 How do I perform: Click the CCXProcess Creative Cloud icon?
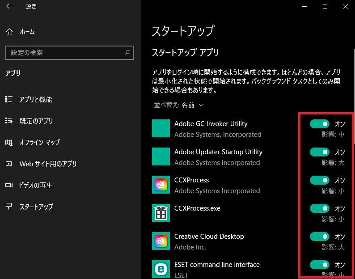point(161,185)
